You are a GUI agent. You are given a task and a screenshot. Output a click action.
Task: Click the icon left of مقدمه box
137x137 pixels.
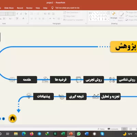[x=12, y=79]
